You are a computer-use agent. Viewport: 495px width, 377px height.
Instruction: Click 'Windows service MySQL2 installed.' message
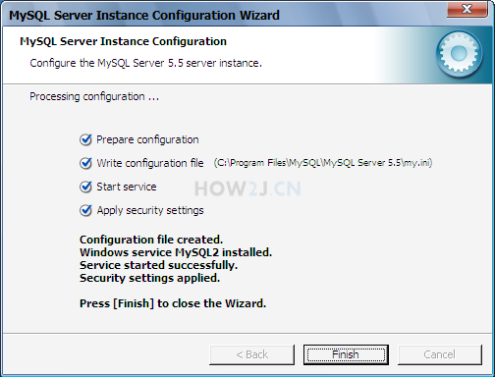(x=176, y=252)
